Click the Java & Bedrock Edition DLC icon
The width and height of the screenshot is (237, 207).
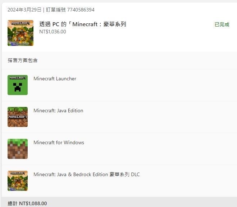pyautogui.click(x=18, y=181)
